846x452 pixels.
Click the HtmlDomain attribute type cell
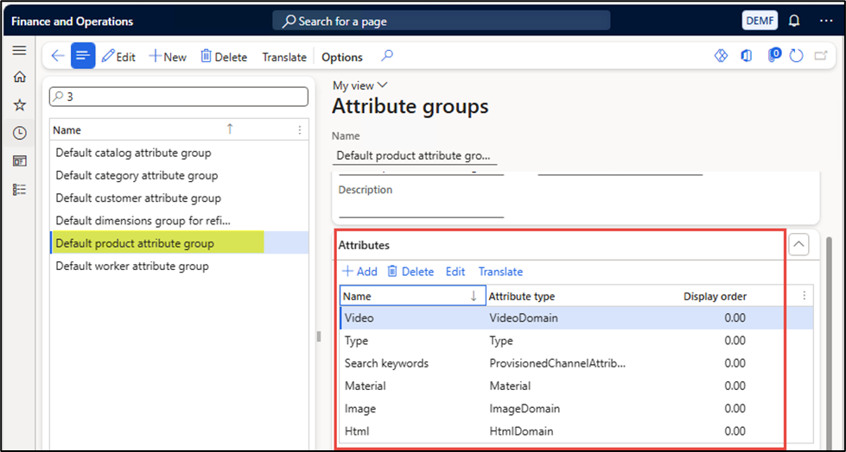[x=521, y=431]
